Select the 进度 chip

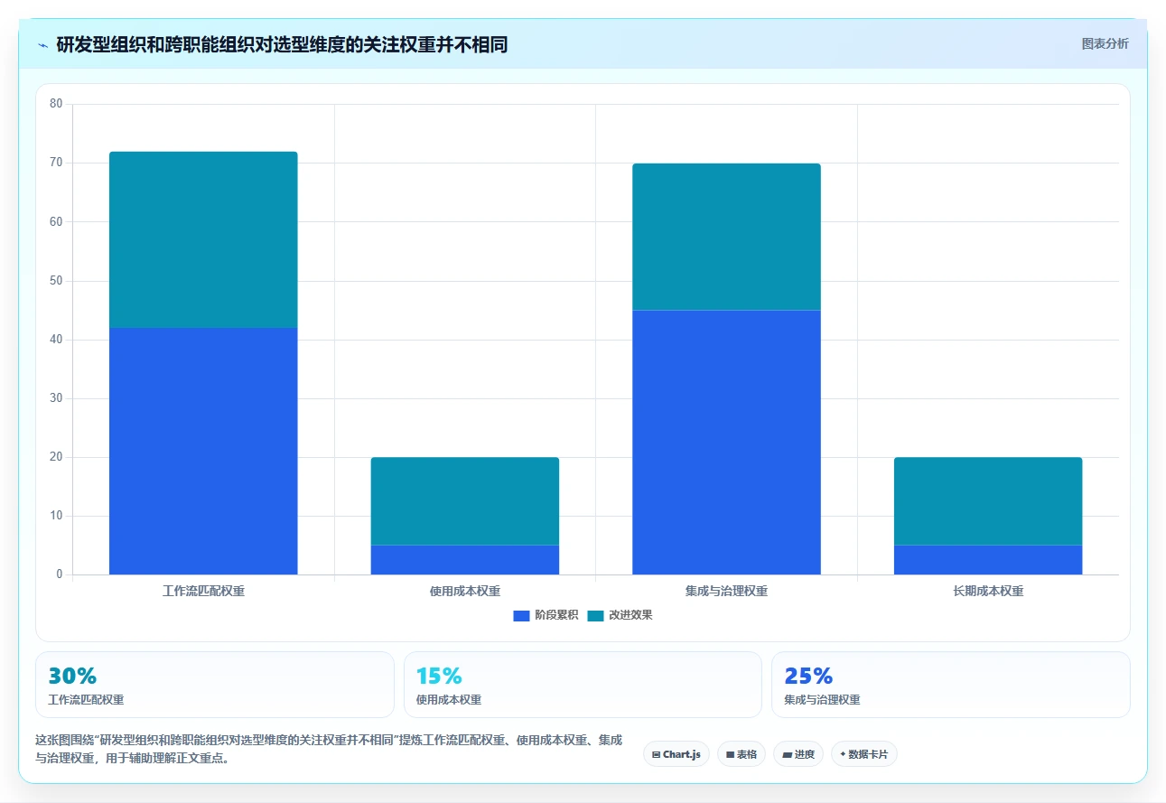pyautogui.click(x=798, y=754)
